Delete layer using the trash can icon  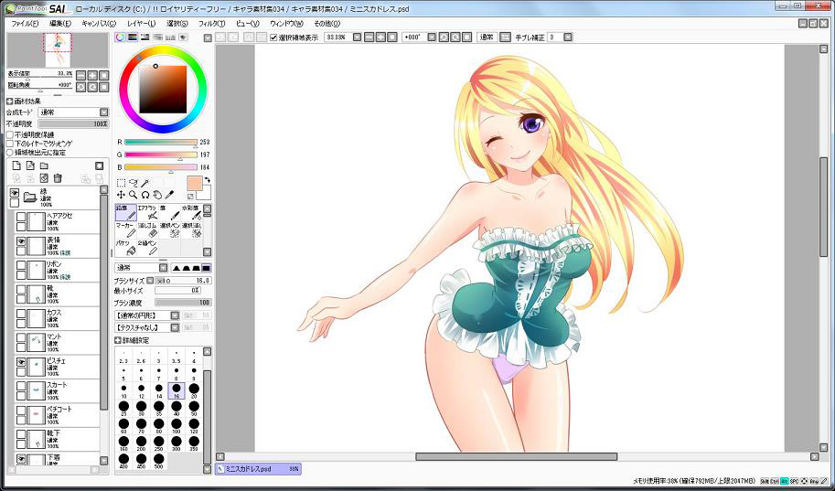[58, 178]
